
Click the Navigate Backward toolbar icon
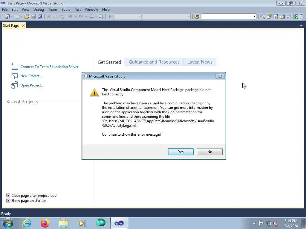click(91, 17)
